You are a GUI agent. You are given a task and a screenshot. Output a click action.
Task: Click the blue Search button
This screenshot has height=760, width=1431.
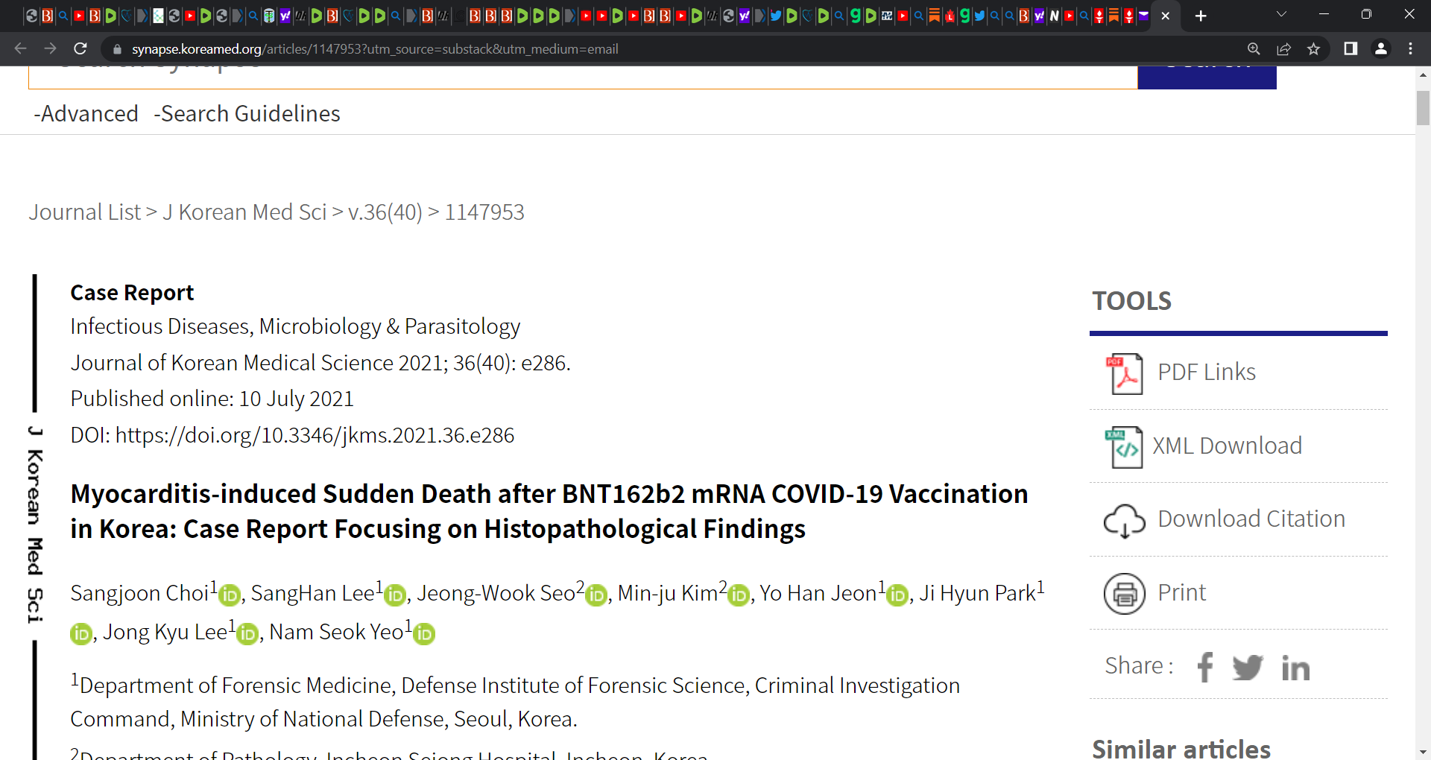click(1207, 77)
